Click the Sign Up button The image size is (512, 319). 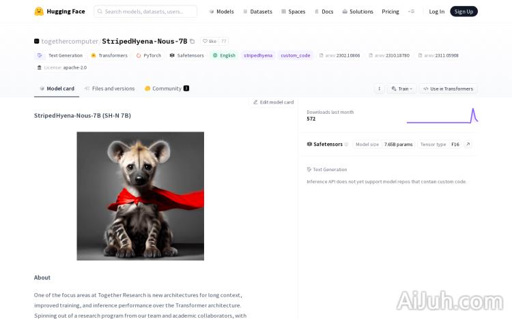(x=464, y=12)
